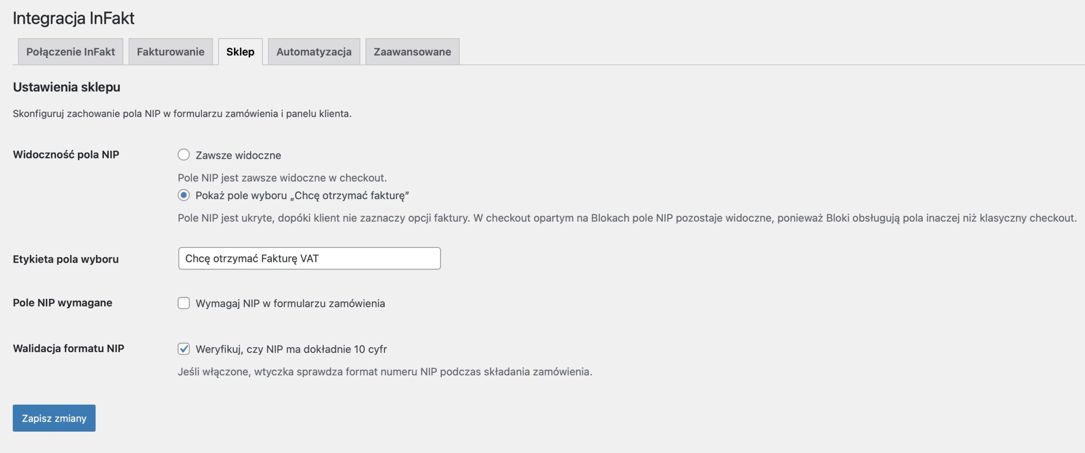Viewport: 1085px width, 453px height.
Task: Click the 'Ustawienia sklepu' section heading
Action: pos(67,87)
